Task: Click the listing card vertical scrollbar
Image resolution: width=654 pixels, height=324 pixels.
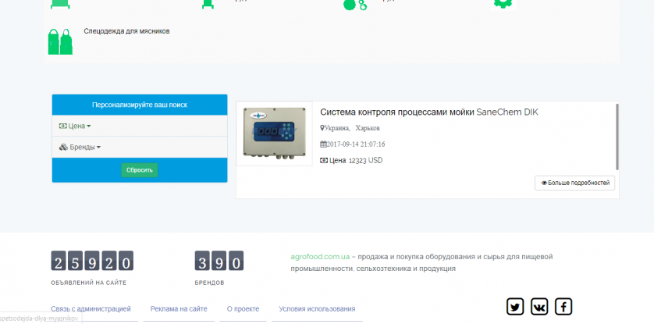Action: [617, 137]
